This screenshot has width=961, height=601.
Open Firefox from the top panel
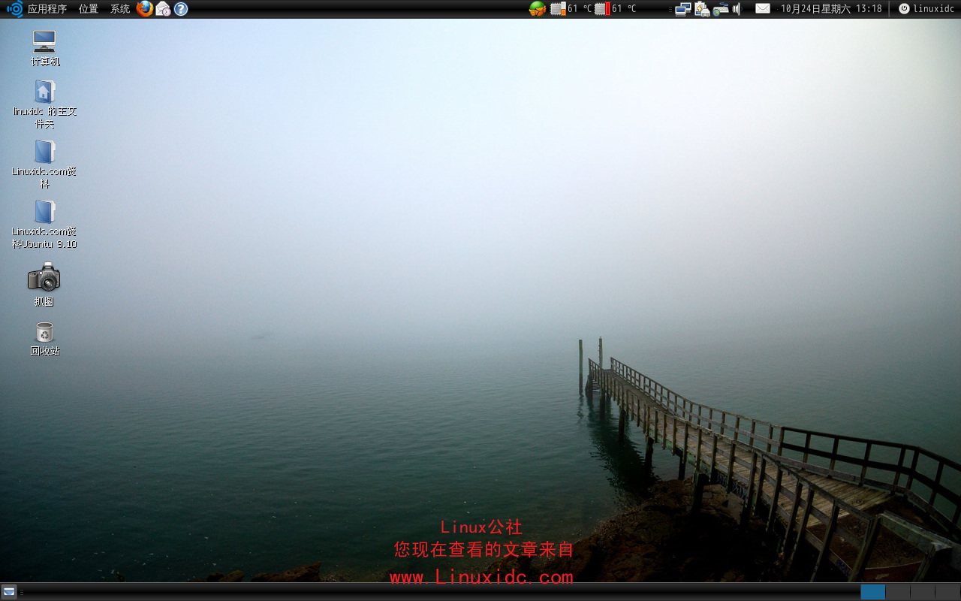coord(144,8)
